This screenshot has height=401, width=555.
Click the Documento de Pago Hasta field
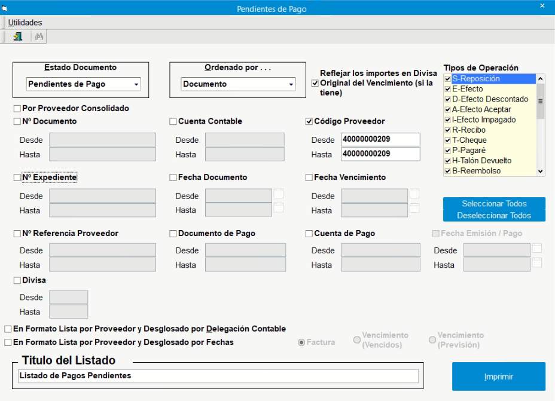[245, 265]
